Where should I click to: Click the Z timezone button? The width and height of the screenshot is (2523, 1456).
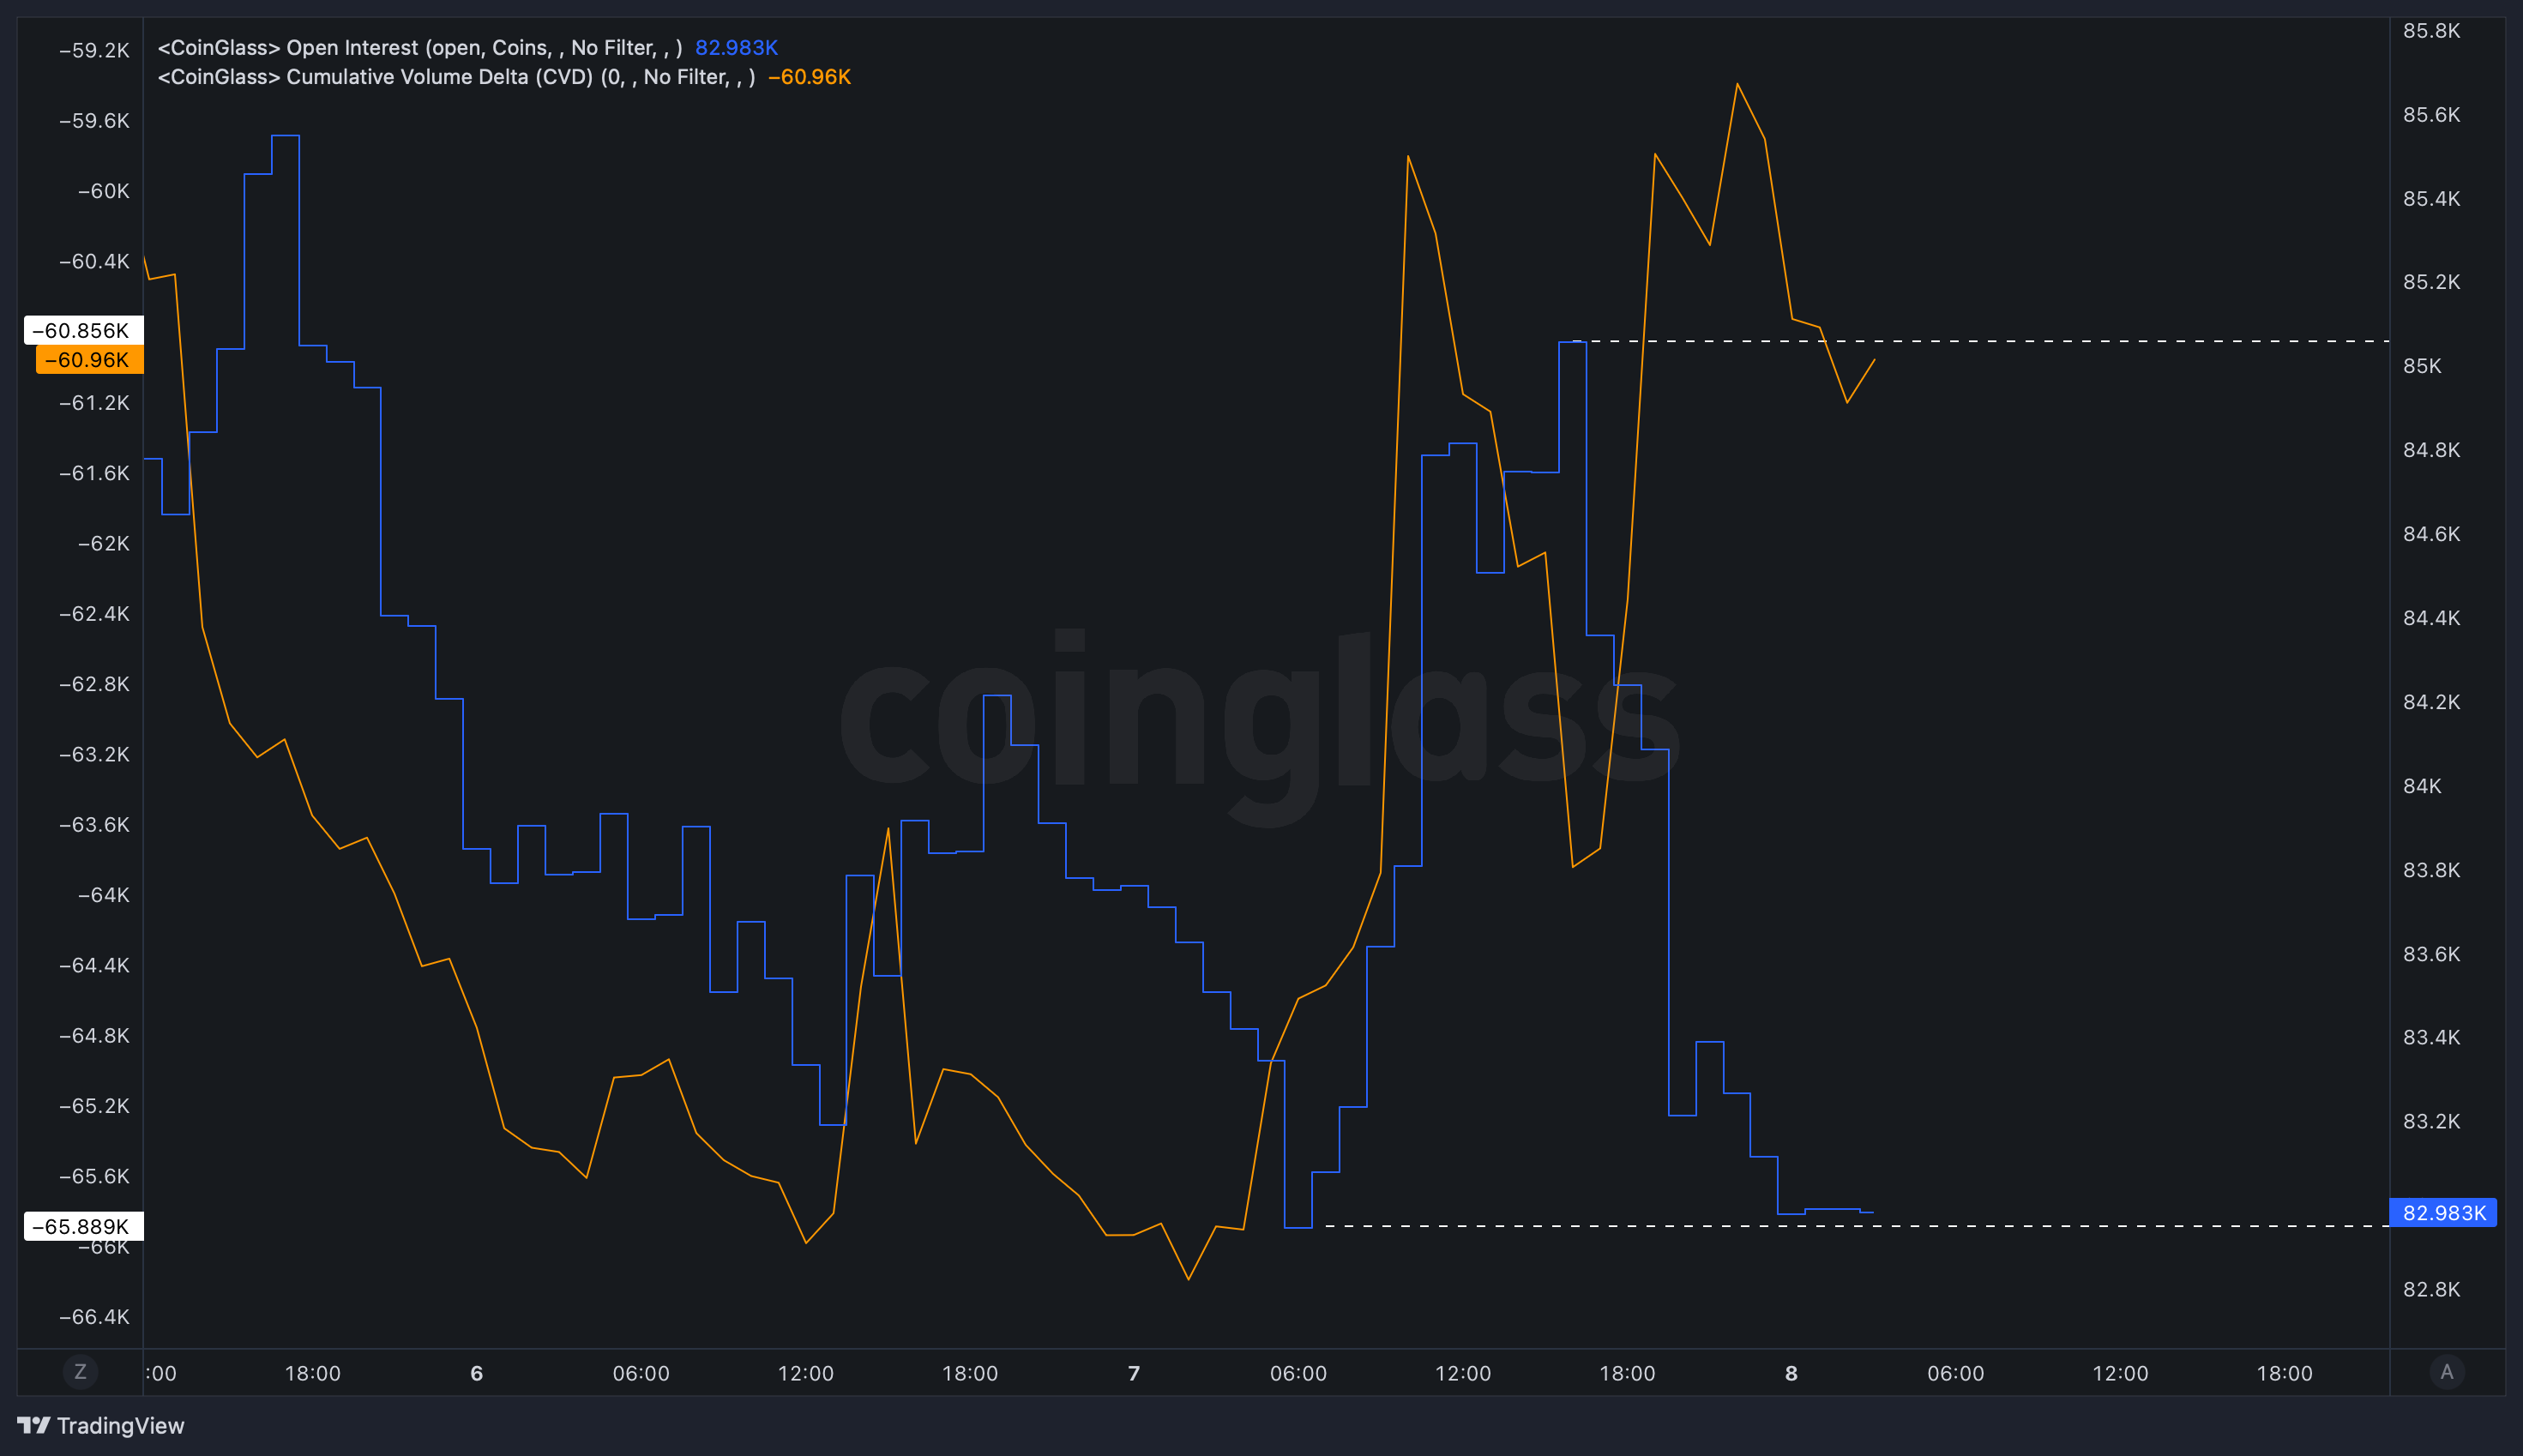pyautogui.click(x=80, y=1372)
